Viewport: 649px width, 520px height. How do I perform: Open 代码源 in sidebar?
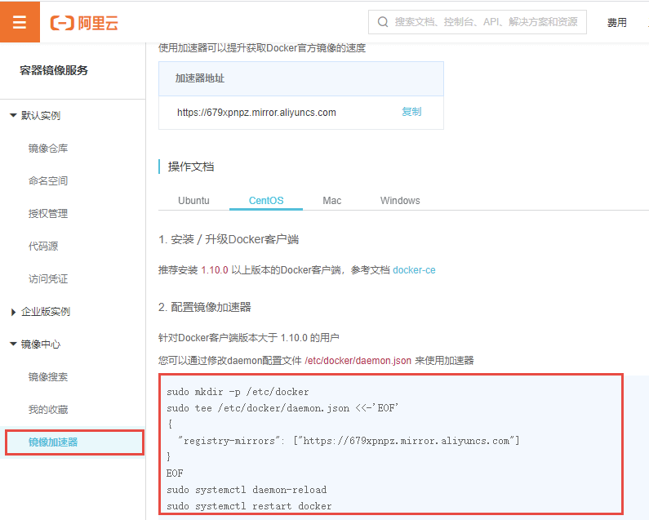[x=43, y=247]
